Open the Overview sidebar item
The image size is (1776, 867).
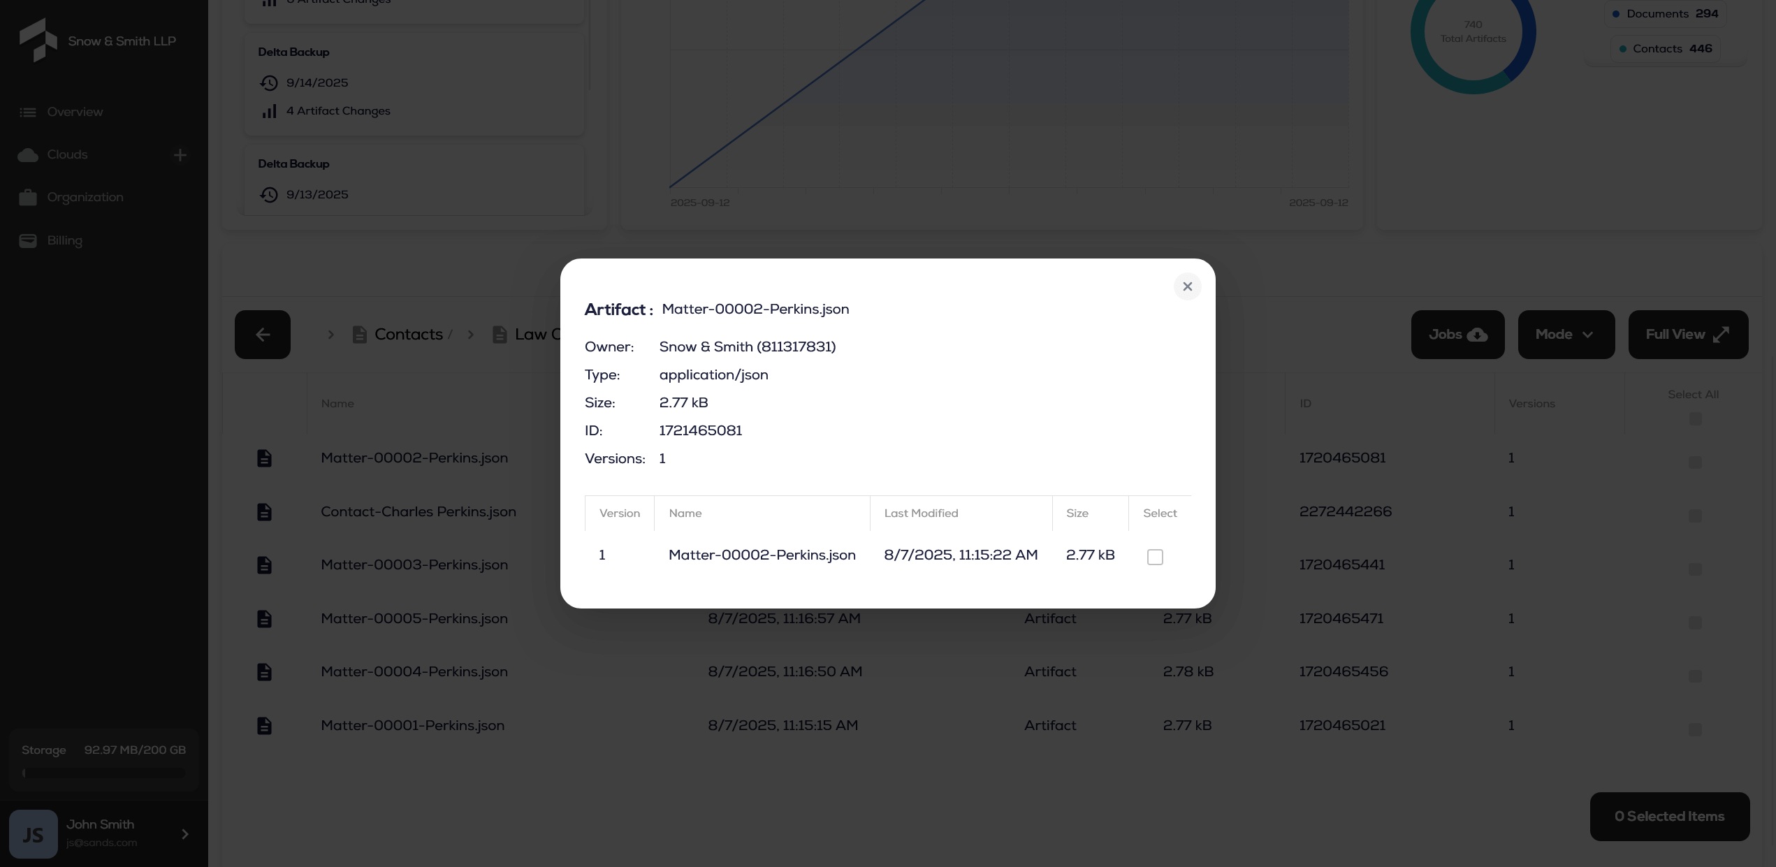75,112
